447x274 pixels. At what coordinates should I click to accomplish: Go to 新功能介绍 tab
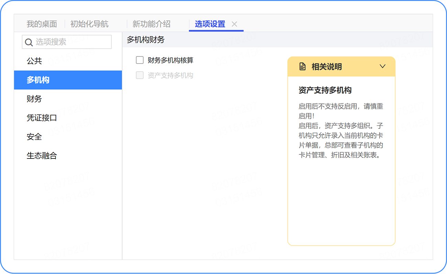pos(151,24)
